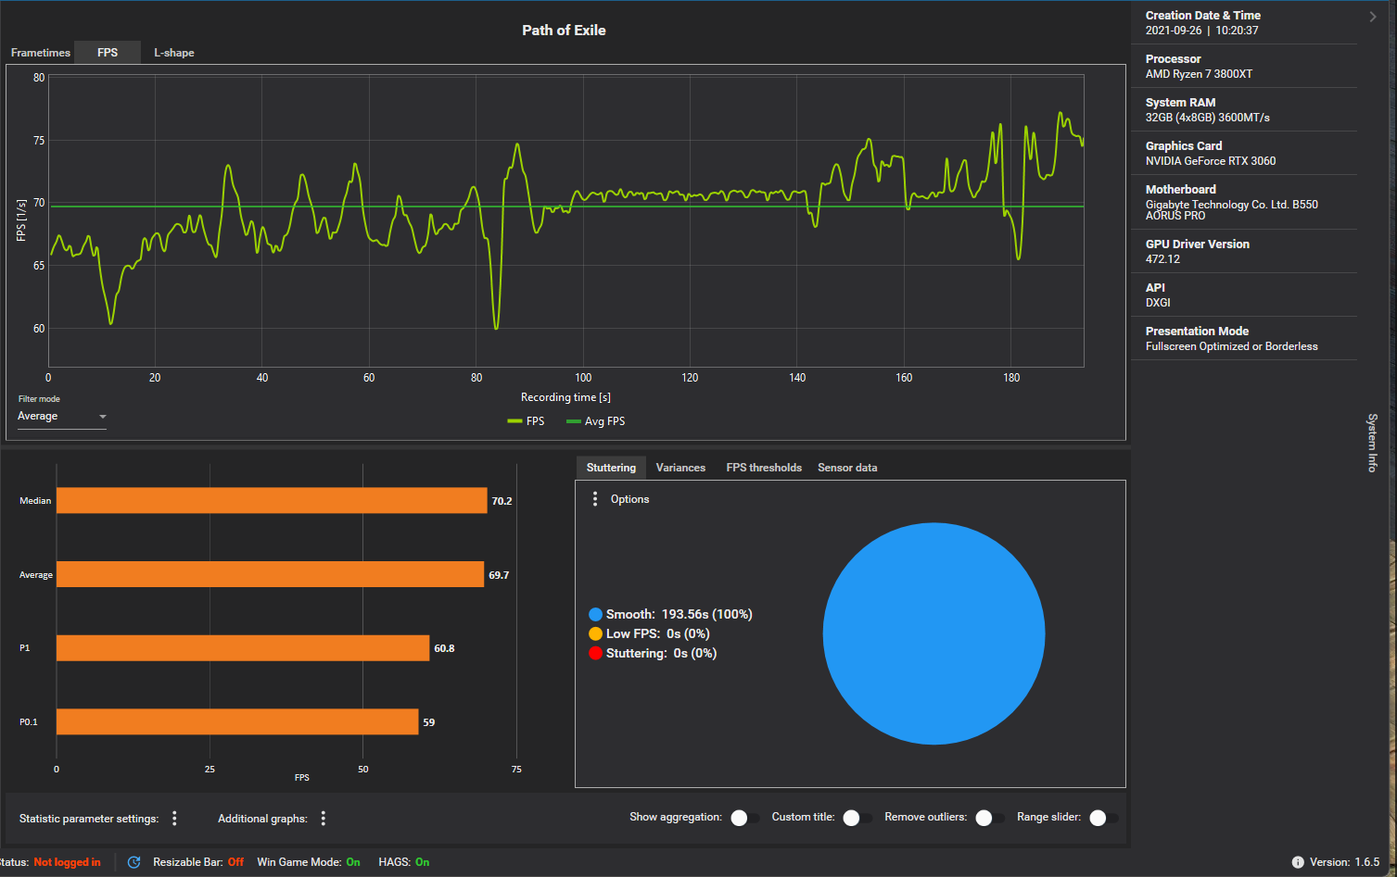Viewport: 1397px width, 877px height.
Task: Select the Stuttering tab
Action: coord(611,468)
